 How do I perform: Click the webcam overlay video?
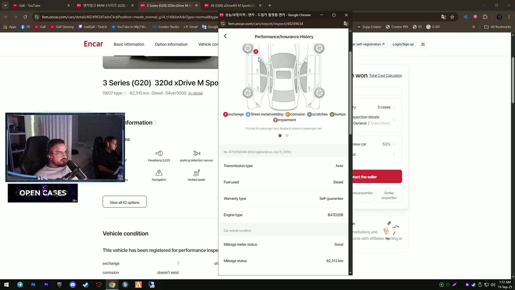click(65, 147)
